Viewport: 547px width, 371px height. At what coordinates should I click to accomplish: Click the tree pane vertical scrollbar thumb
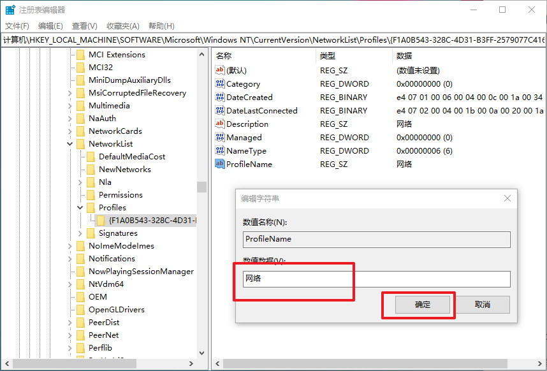click(x=201, y=187)
